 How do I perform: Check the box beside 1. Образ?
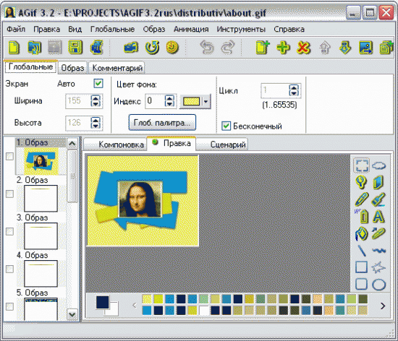[x=9, y=156]
